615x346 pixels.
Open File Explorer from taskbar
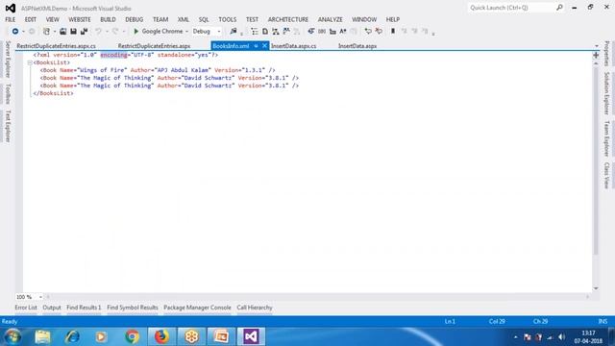click(42, 336)
